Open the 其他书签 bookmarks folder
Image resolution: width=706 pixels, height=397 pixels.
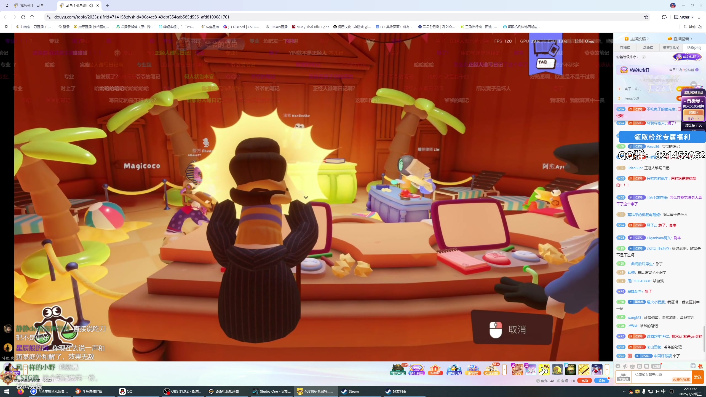[693, 27]
